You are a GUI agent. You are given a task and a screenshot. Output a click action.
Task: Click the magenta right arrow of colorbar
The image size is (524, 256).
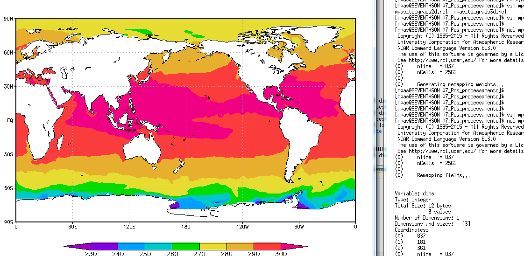pyautogui.click(x=292, y=246)
